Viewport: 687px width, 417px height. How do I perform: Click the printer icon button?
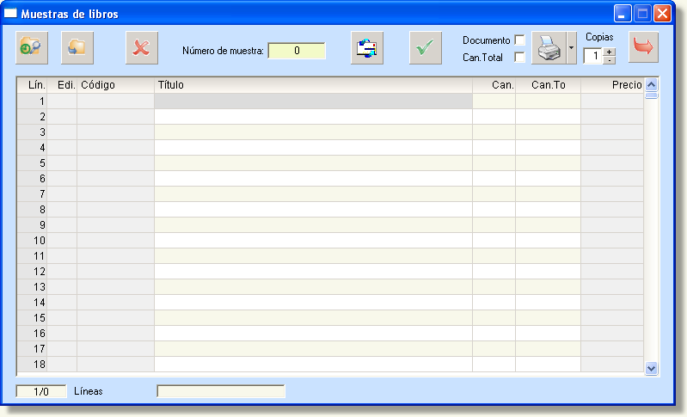coord(549,48)
